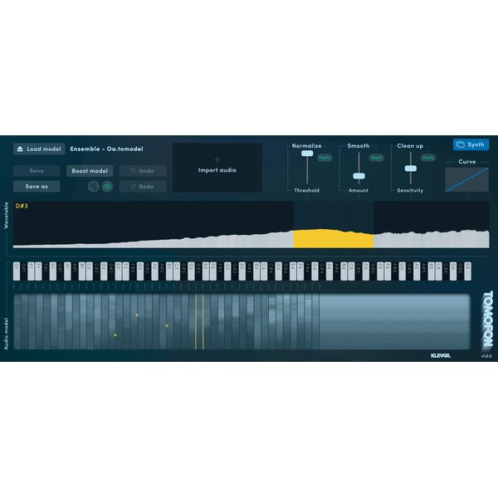The width and height of the screenshot is (498, 498).
Task: Click the C5 piano key
Action: [x=351, y=271]
